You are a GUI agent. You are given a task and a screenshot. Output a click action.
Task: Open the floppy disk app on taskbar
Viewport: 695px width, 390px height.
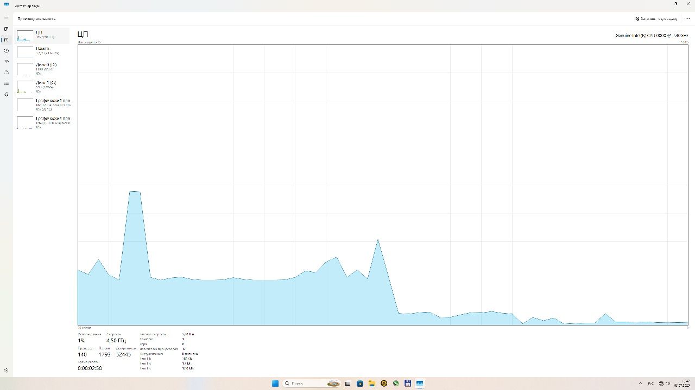pos(408,383)
